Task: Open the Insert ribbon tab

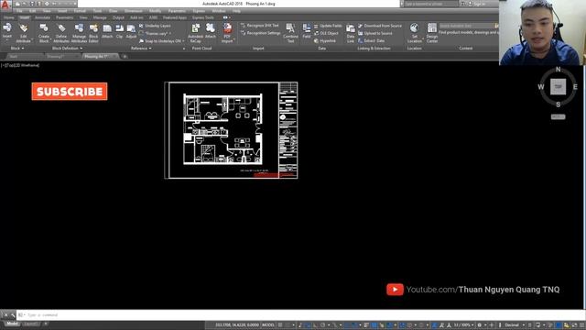Action: pyautogui.click(x=25, y=17)
